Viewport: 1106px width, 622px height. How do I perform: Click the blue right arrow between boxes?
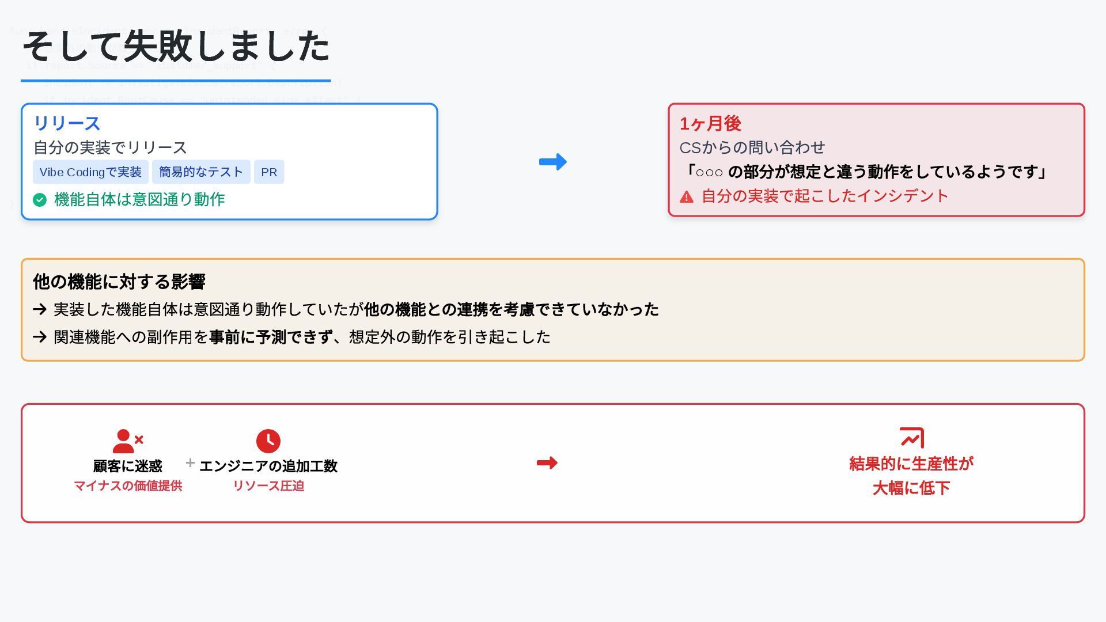pos(553,162)
